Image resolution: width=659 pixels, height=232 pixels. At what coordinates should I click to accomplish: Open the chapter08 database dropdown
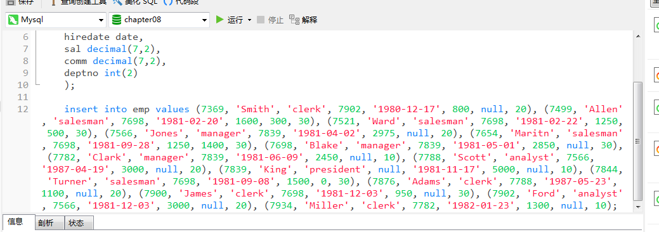[159, 20]
